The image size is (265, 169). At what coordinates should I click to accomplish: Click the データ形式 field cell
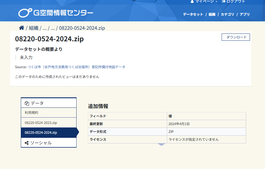point(127,132)
